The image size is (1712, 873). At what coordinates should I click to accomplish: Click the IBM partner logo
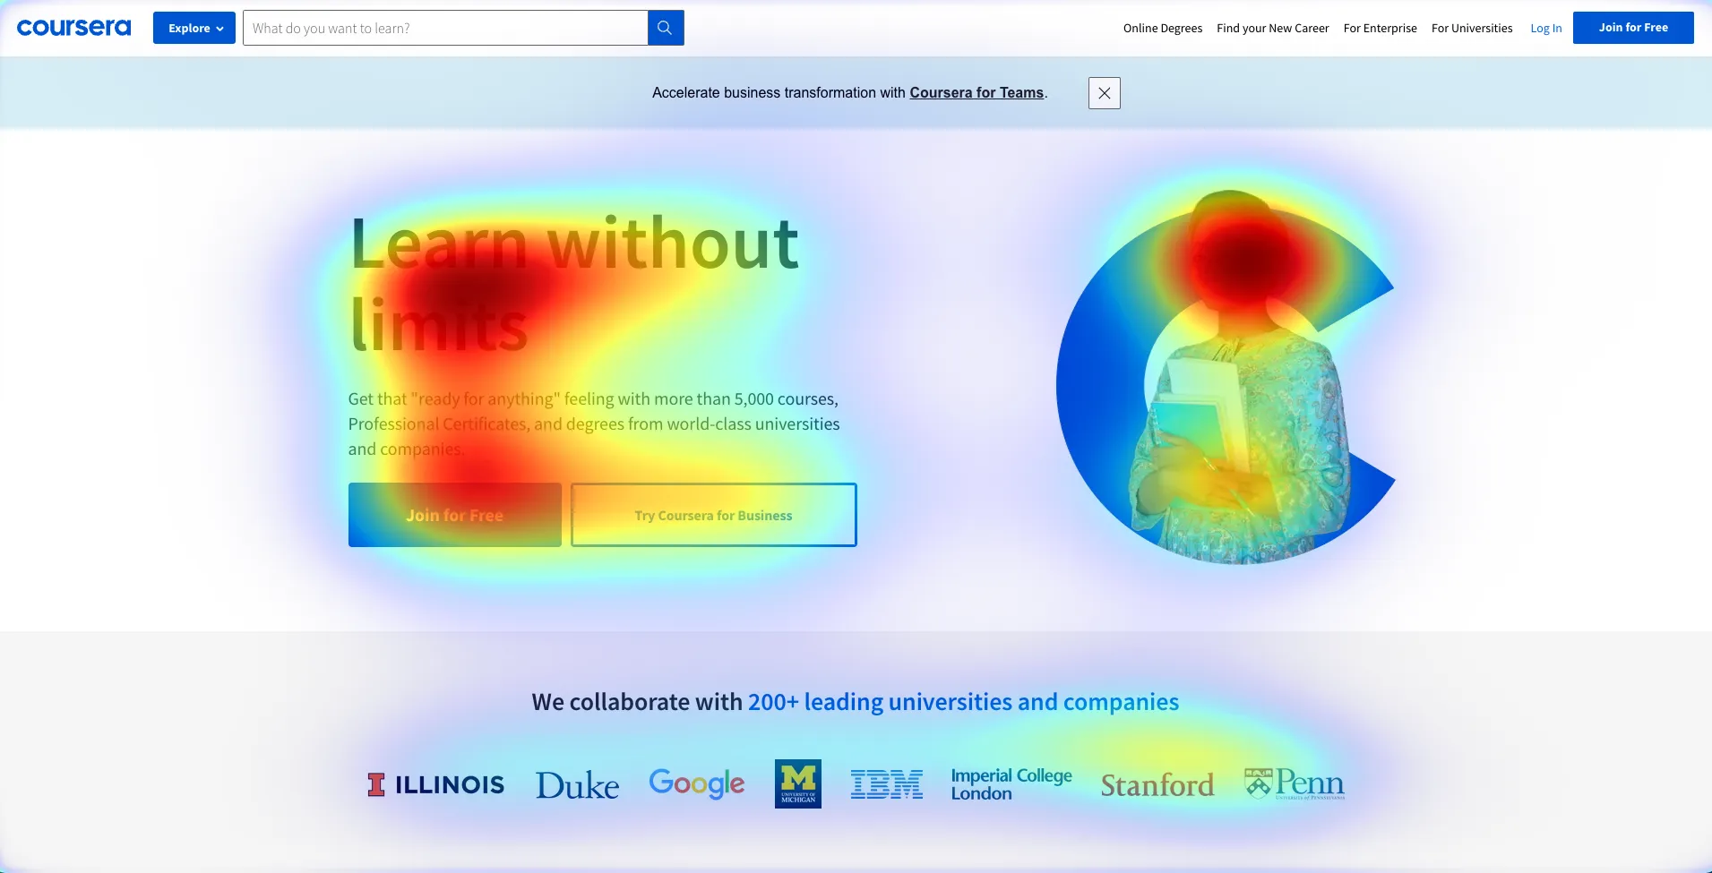click(886, 784)
